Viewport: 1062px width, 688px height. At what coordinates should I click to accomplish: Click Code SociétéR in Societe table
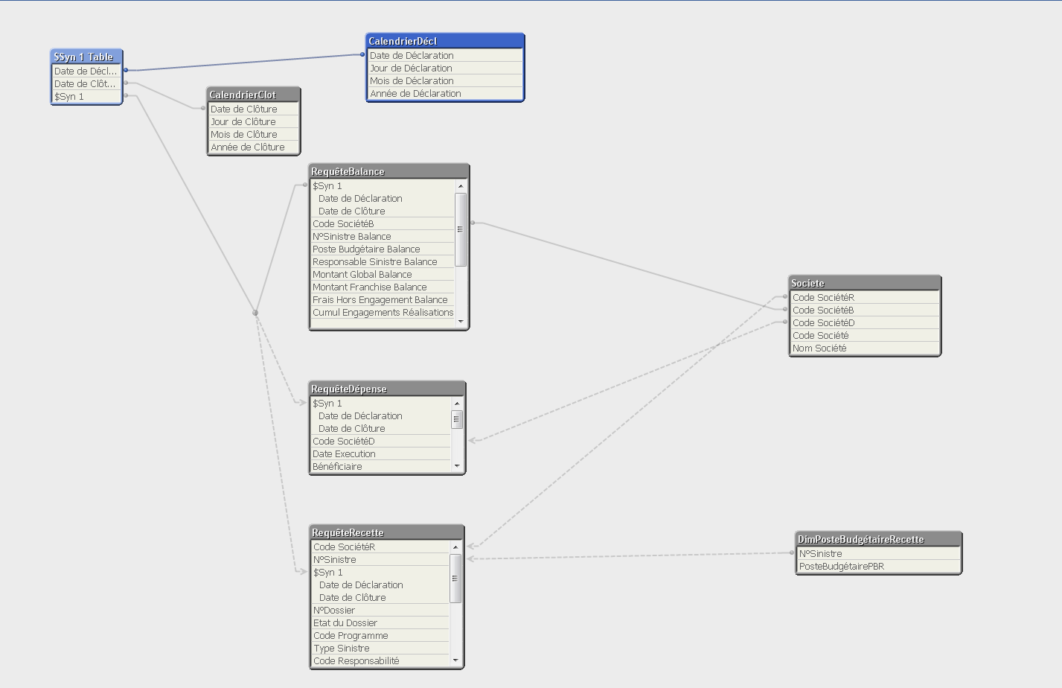865,297
